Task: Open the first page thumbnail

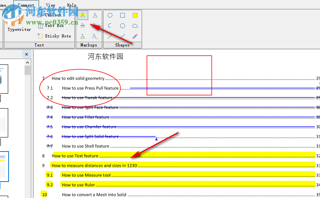Action: (4, 79)
